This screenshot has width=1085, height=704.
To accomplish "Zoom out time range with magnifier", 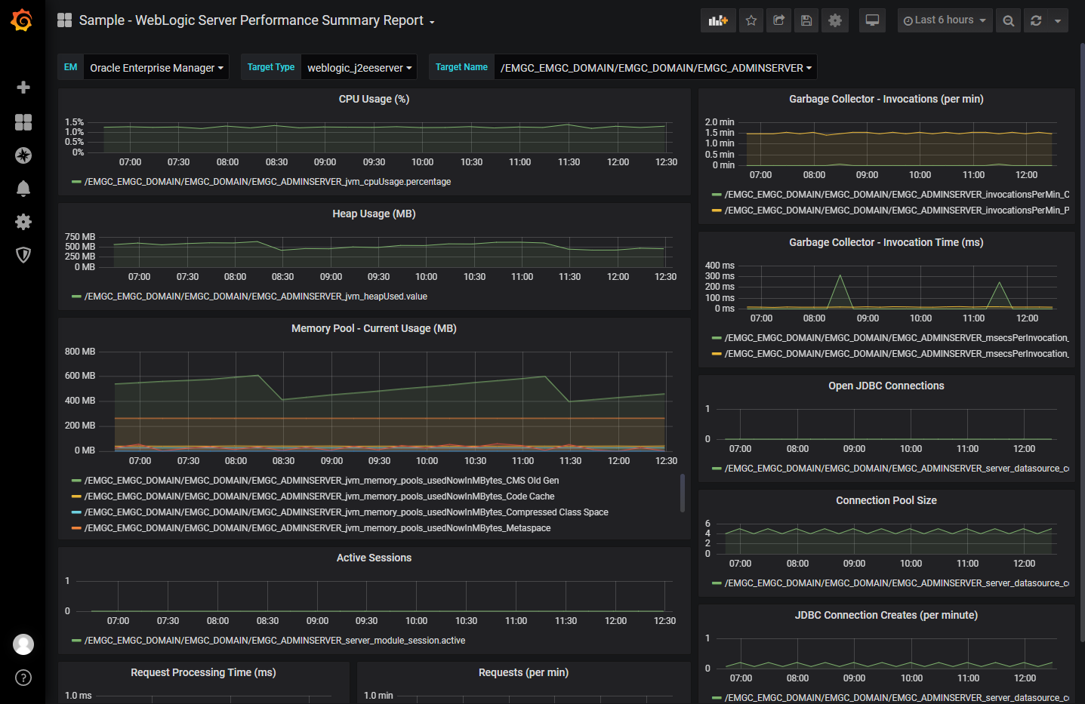I will [x=1008, y=20].
